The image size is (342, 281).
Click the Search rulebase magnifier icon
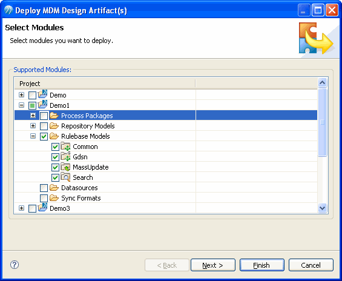pos(65,177)
